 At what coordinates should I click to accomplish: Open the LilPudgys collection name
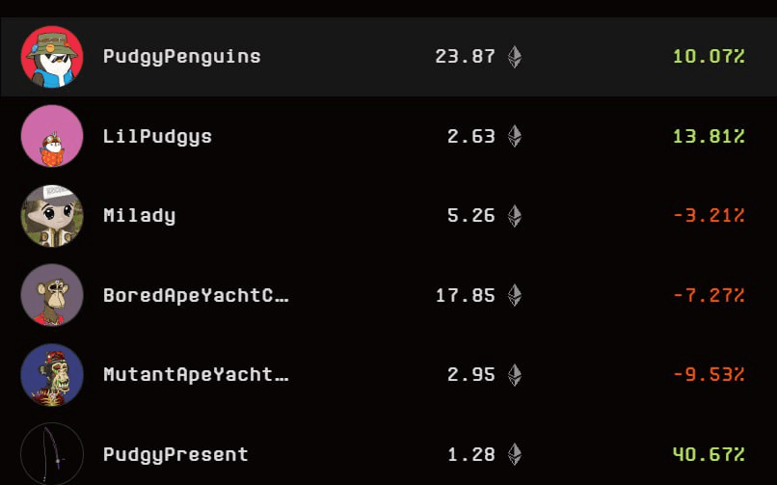pyautogui.click(x=157, y=137)
